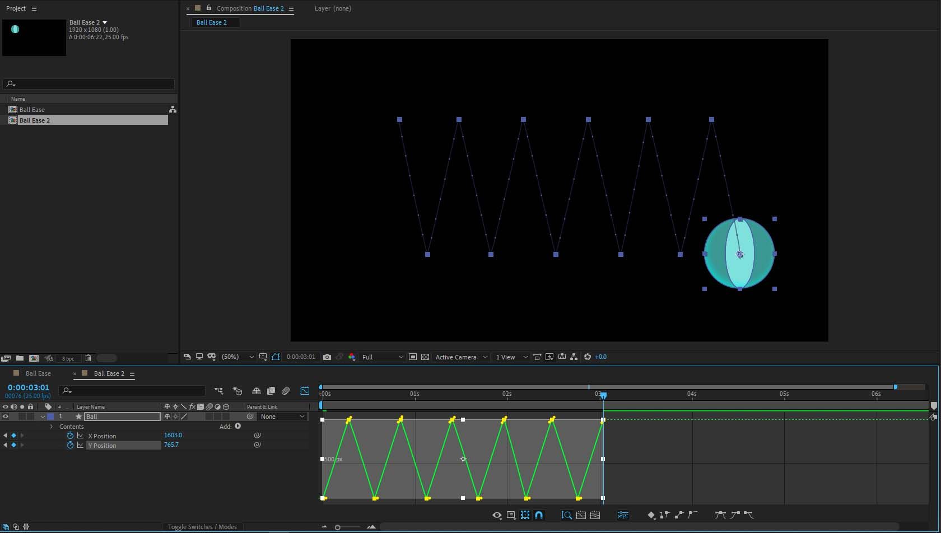Toggle the Graph Editor button in timeline
Screen dimensions: 941x533
305,391
